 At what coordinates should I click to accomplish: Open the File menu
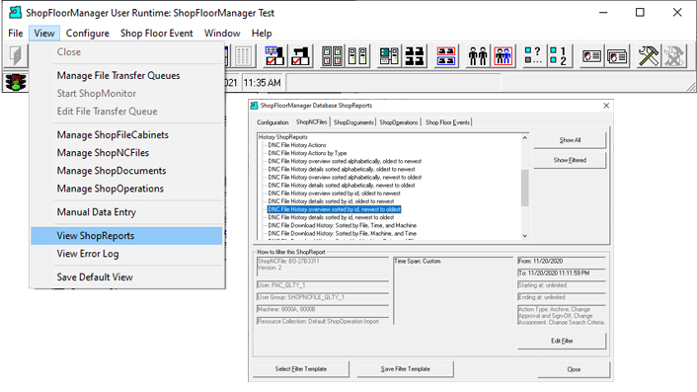click(16, 34)
